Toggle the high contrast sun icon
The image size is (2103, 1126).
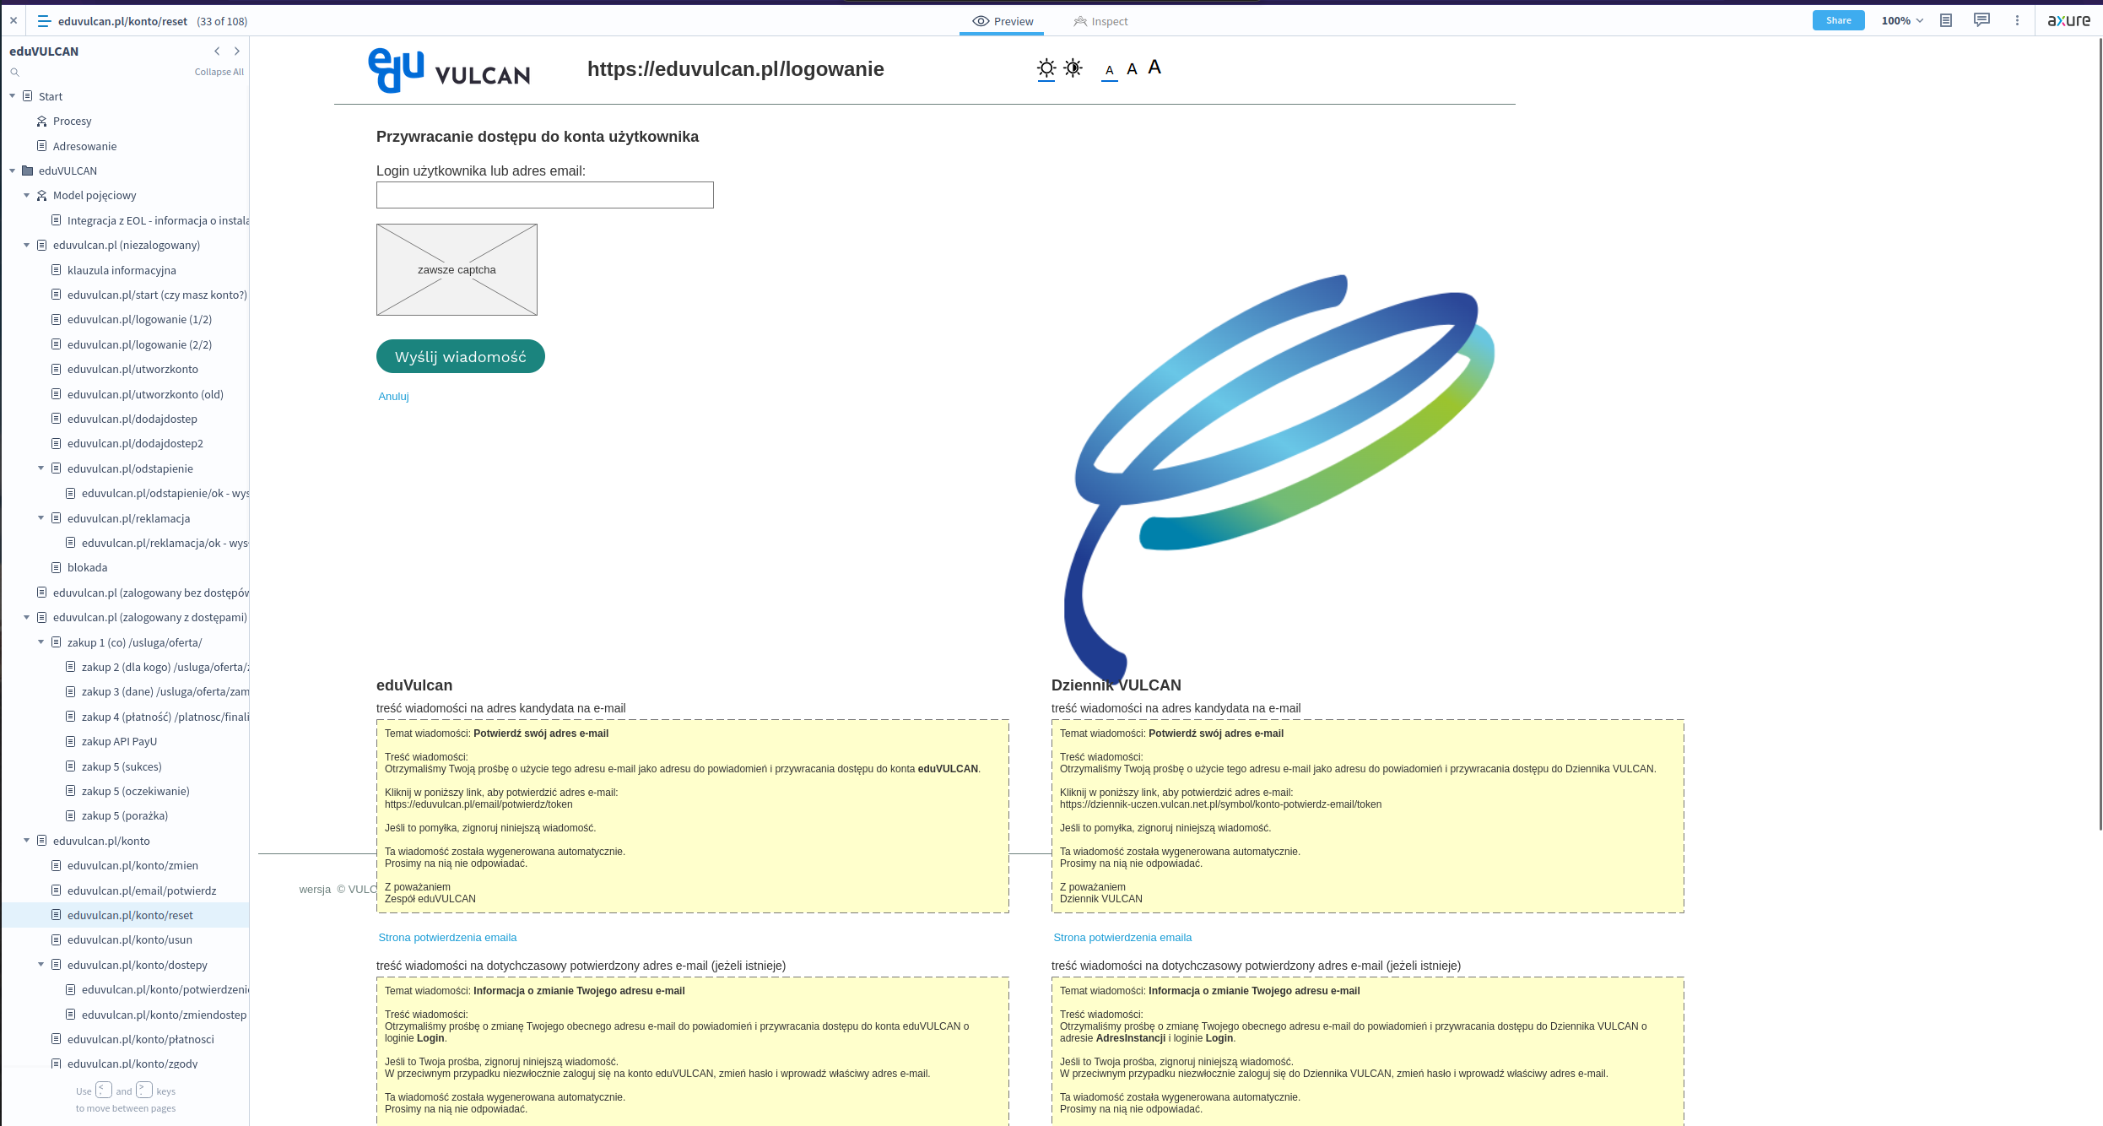tap(1073, 68)
